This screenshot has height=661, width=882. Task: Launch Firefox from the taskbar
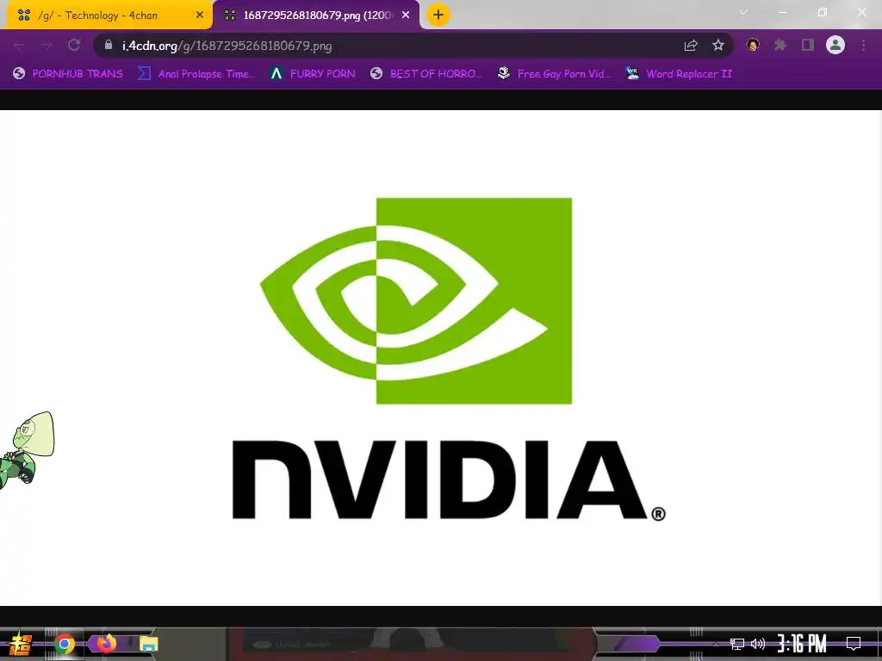pos(106,643)
